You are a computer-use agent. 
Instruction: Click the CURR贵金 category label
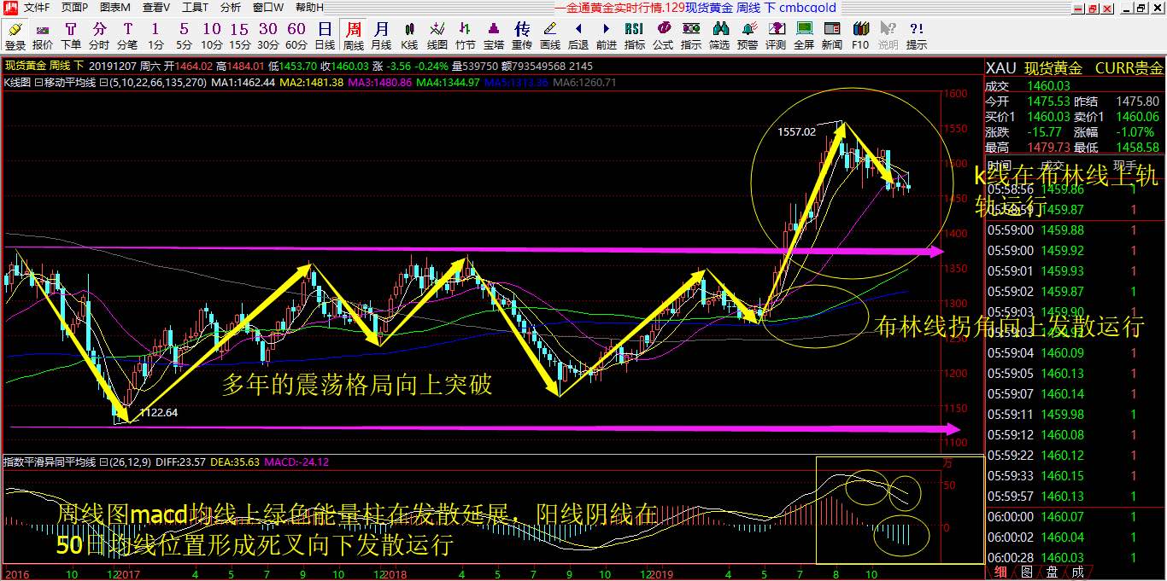[x=1129, y=68]
